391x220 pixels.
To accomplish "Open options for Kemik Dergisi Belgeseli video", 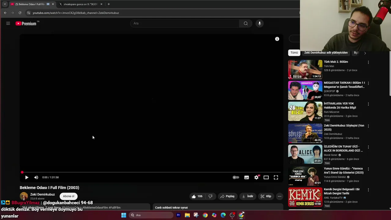I will coord(368,190).
